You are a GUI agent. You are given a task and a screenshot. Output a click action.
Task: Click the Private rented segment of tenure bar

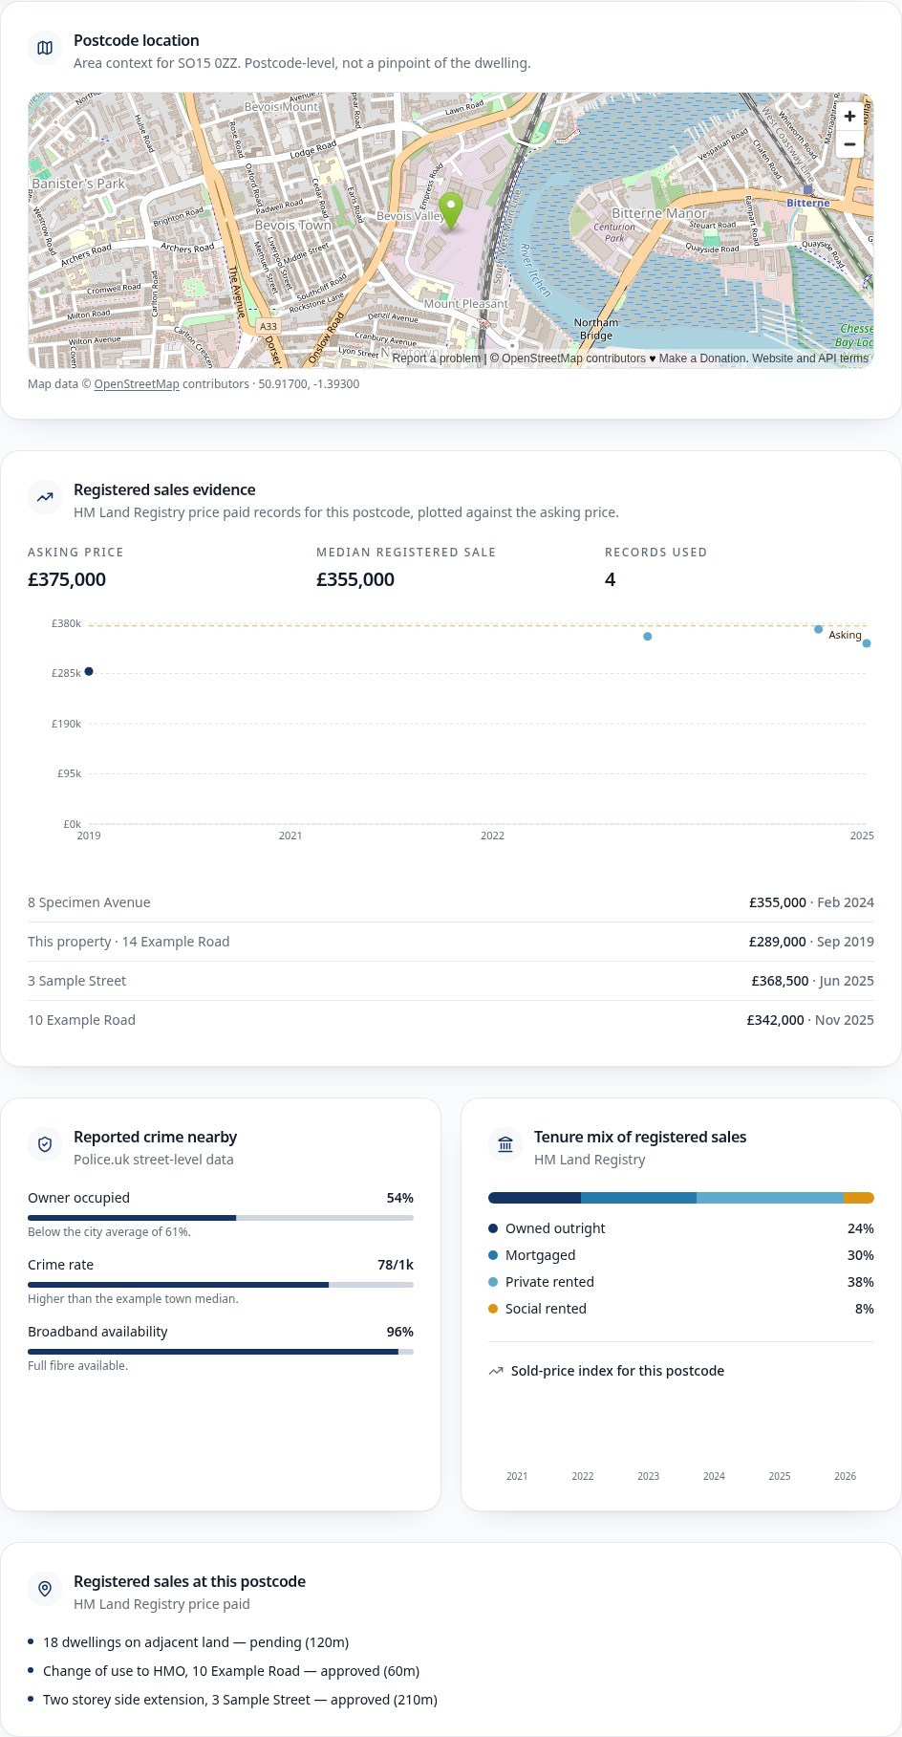tap(770, 1198)
